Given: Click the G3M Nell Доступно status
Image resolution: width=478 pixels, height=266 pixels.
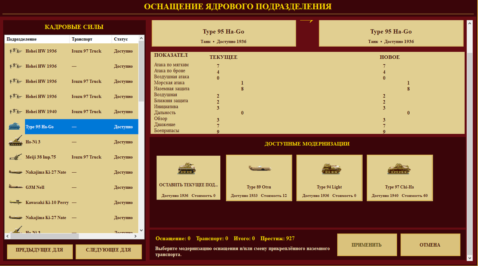Looking at the screenshot, I should tap(123, 187).
